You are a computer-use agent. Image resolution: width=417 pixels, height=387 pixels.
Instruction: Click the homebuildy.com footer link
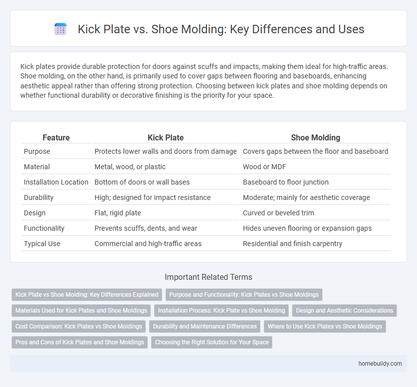[380, 364]
